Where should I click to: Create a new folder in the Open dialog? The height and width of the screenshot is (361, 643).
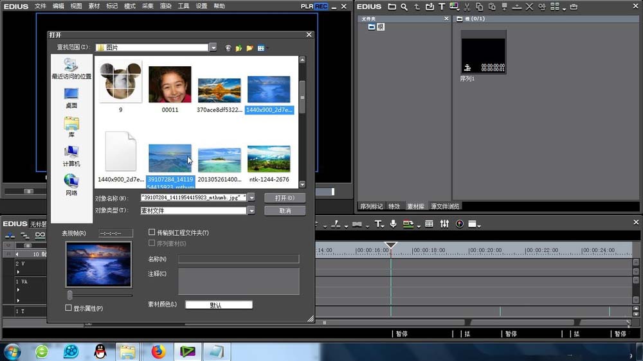point(249,48)
